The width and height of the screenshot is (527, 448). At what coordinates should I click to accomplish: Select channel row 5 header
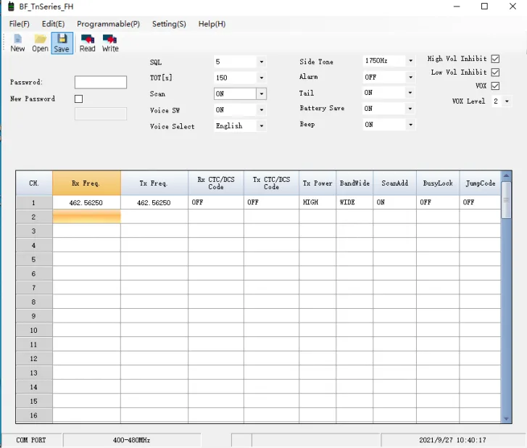[34, 260]
